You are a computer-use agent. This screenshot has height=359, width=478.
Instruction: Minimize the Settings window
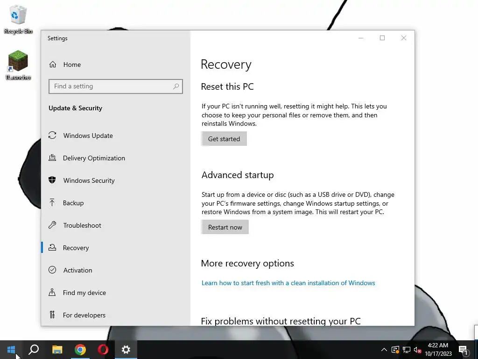click(361, 38)
